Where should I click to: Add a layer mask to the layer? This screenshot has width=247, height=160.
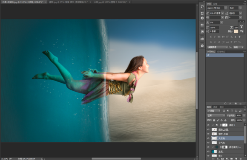pos(222,159)
